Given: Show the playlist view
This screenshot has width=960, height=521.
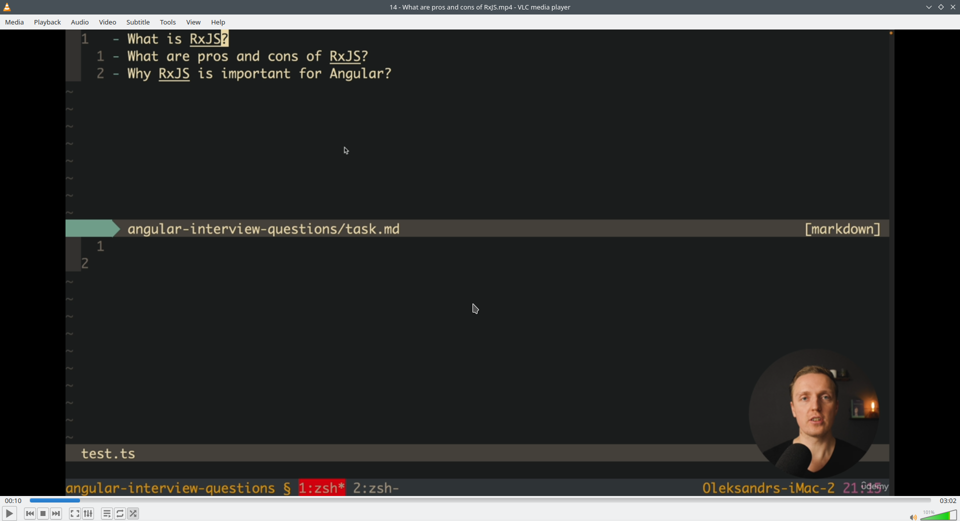Looking at the screenshot, I should pos(107,513).
